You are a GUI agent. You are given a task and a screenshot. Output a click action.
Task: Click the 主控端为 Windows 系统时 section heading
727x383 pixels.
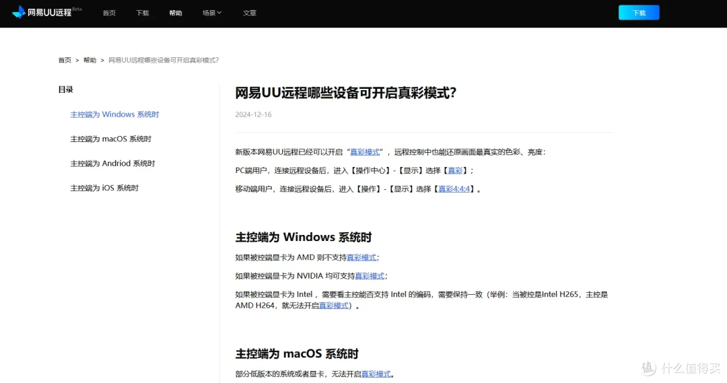click(304, 238)
